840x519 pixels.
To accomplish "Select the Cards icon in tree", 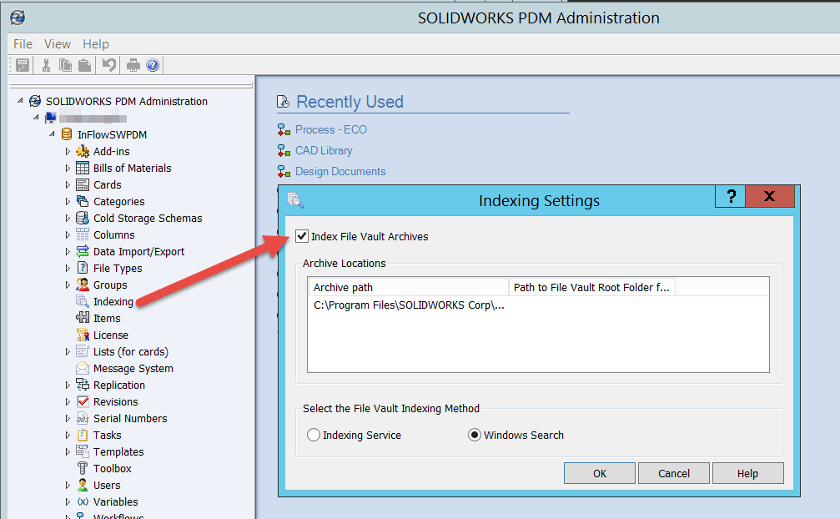I will click(x=83, y=184).
